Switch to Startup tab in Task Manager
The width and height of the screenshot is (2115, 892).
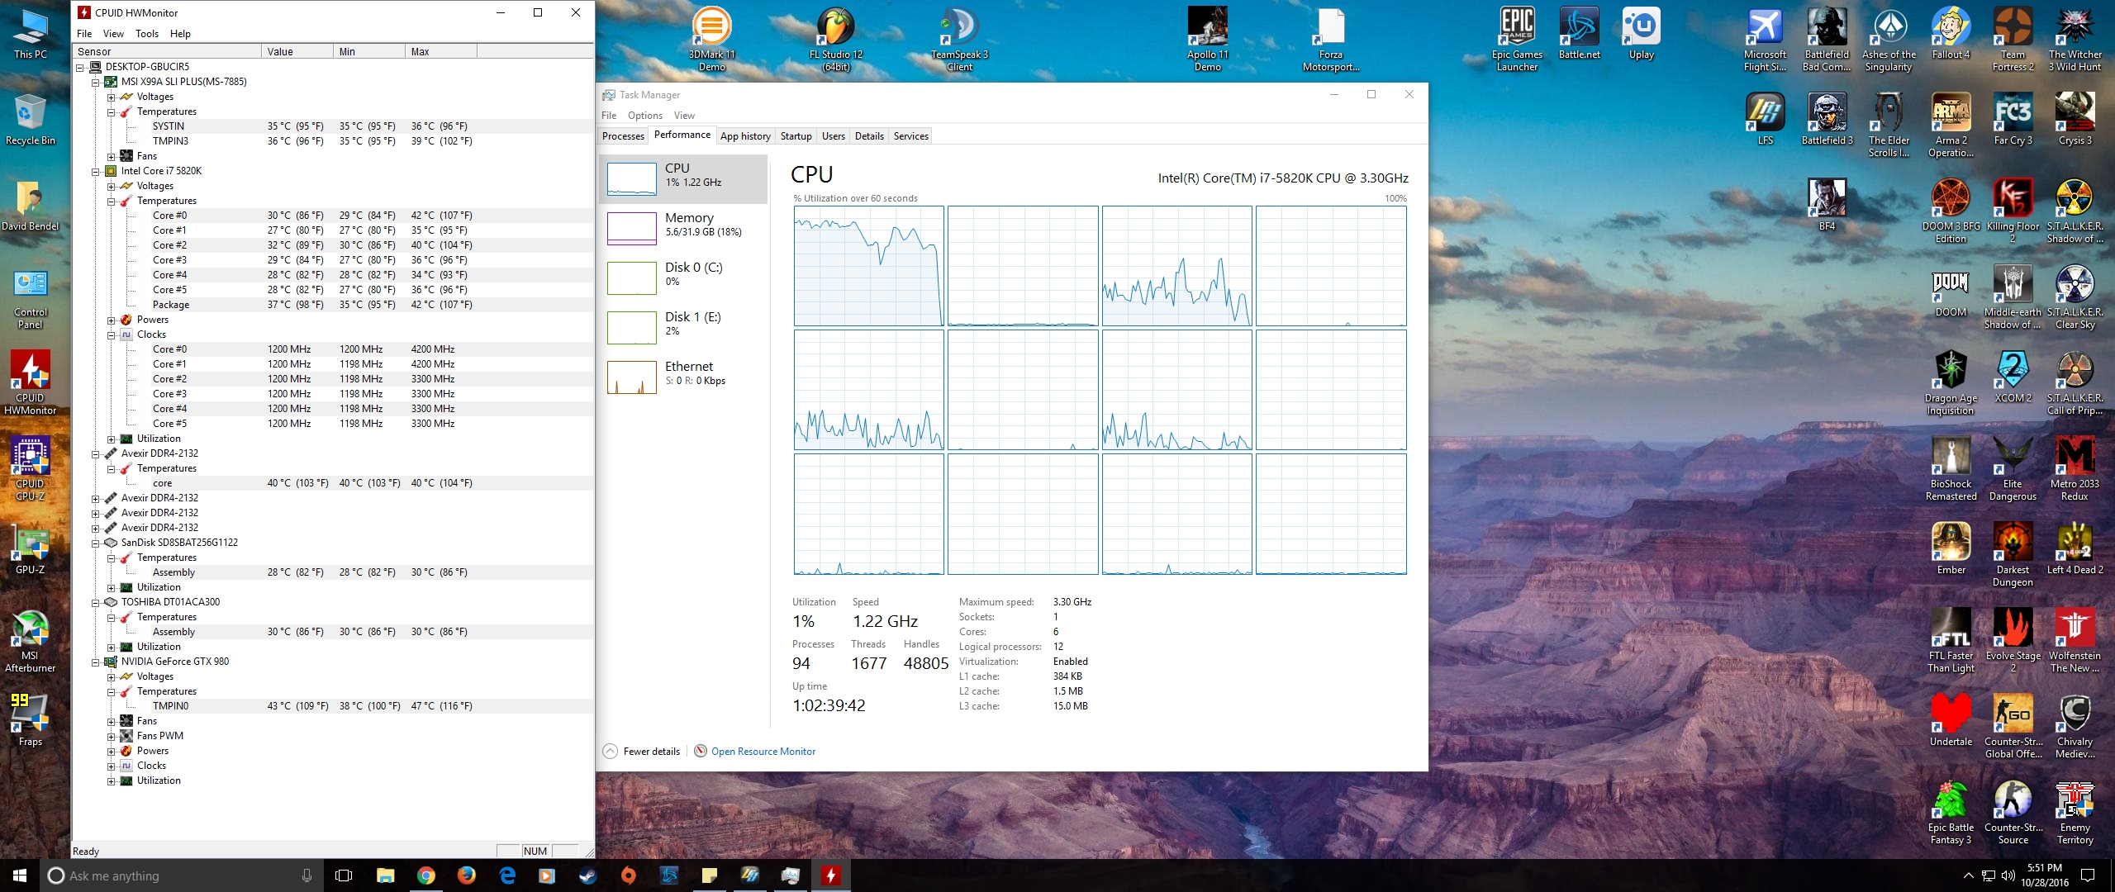796,136
